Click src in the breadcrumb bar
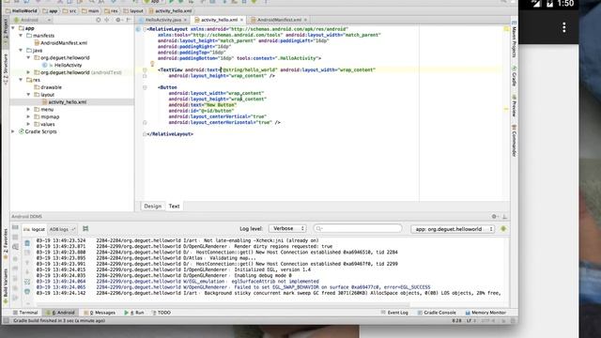The image size is (601, 338). 69,11
